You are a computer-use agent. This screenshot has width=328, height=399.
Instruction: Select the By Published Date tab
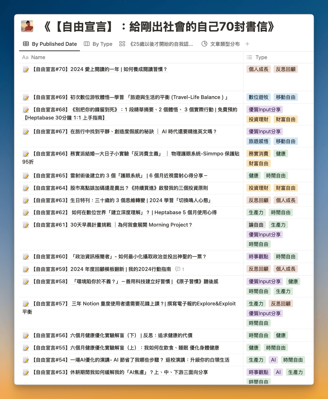(x=50, y=44)
